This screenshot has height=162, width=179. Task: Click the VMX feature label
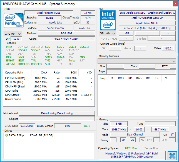click(x=21, y=57)
